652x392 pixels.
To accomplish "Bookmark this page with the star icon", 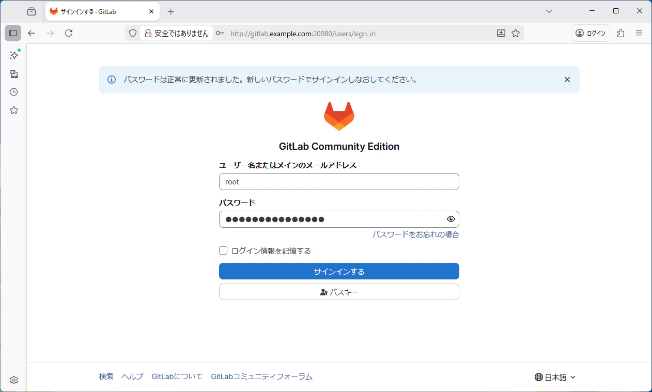I will pyautogui.click(x=516, y=33).
